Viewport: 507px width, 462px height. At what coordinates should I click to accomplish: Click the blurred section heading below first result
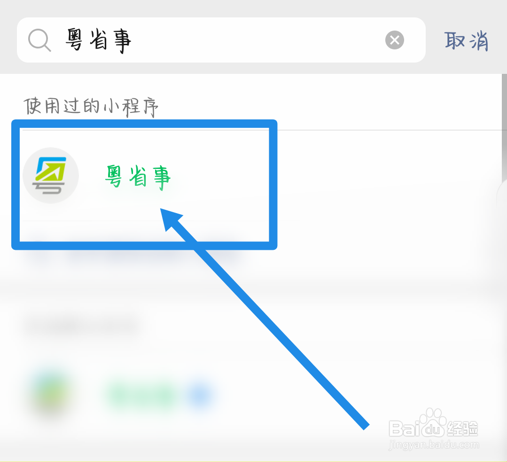[79, 326]
